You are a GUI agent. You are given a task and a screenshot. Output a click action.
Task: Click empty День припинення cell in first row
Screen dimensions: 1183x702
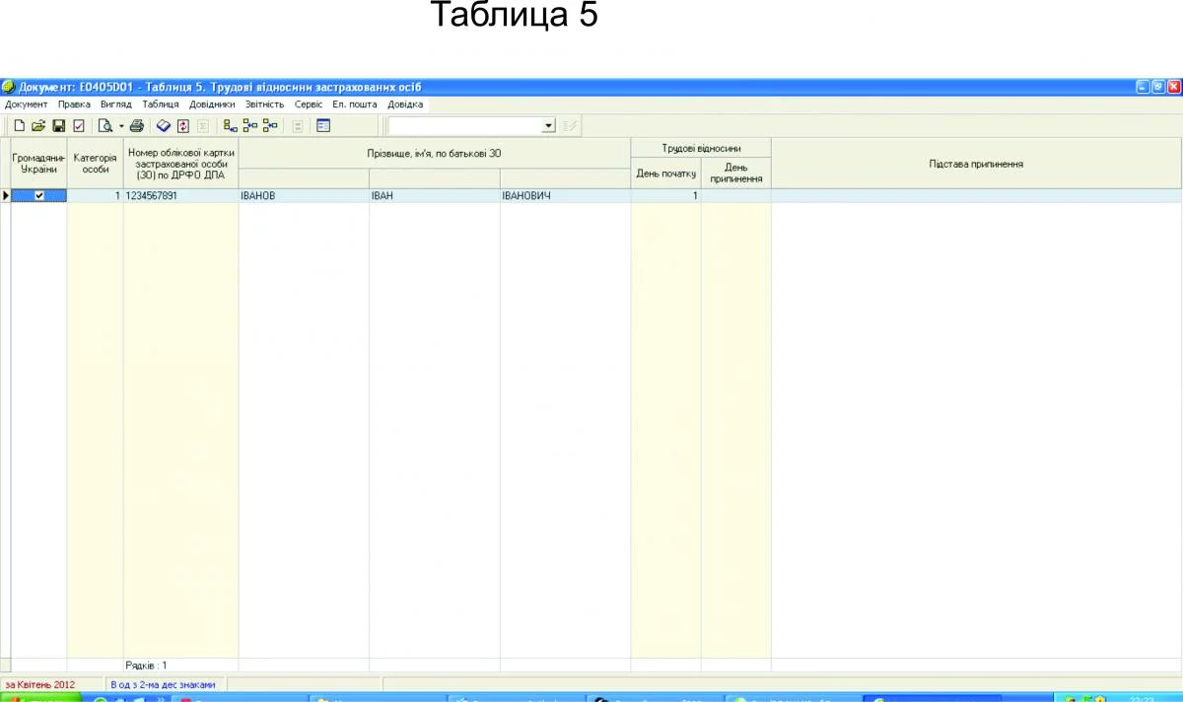(736, 195)
